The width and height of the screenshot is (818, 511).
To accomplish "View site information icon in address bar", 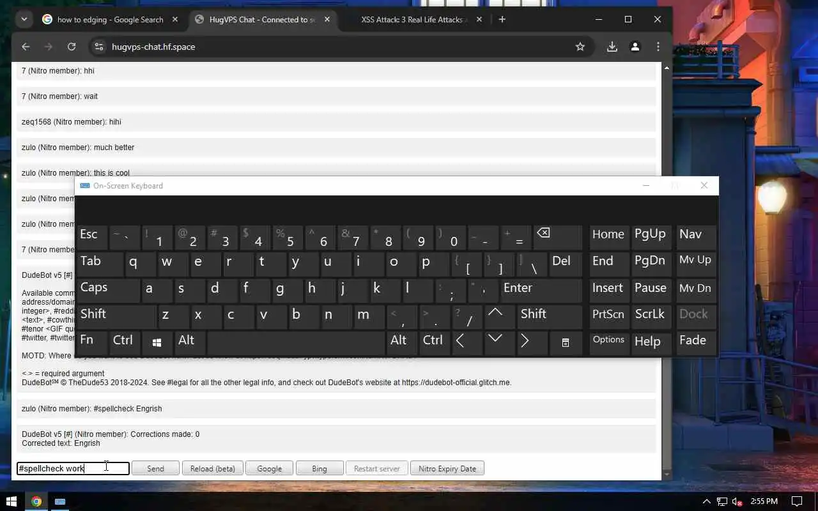I will coord(98,47).
